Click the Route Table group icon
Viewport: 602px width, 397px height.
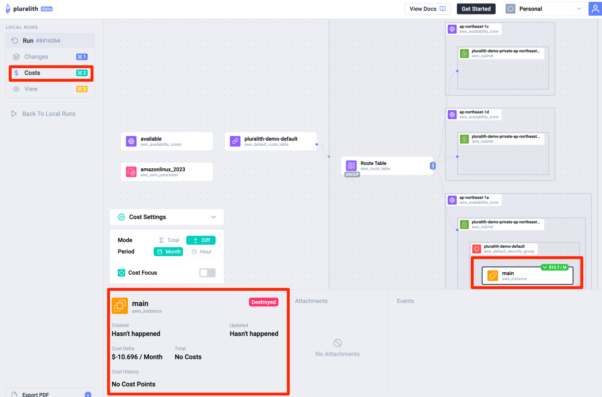351,166
